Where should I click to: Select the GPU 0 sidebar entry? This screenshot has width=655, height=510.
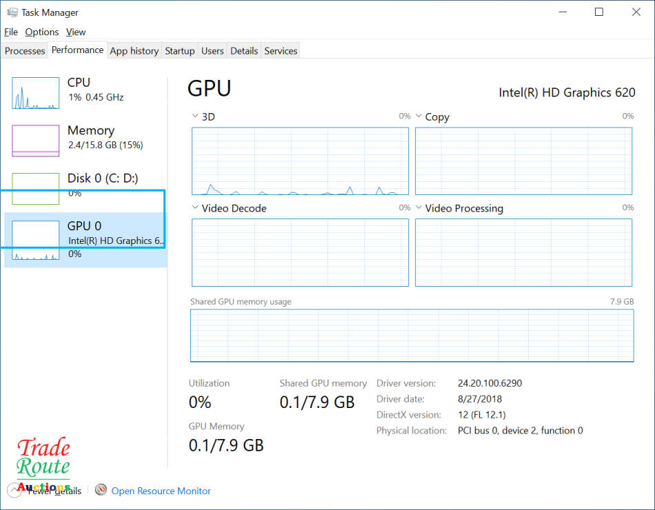[x=85, y=238]
